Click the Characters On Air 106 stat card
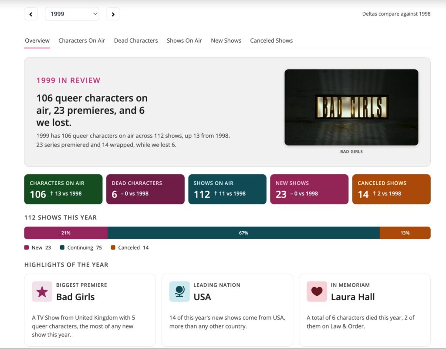446x349 pixels. pos(63,189)
